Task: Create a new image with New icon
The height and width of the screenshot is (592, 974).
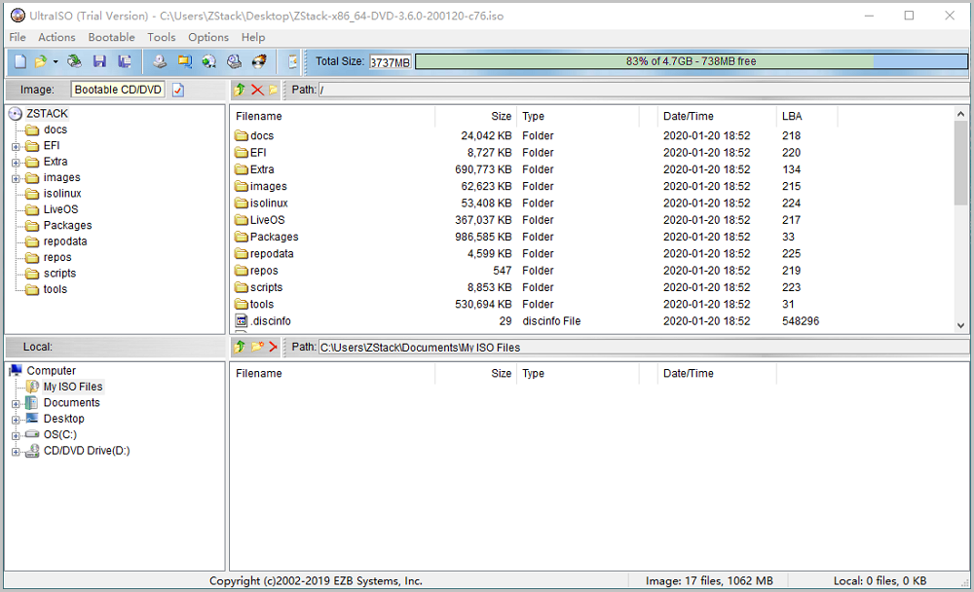Action: (19, 61)
